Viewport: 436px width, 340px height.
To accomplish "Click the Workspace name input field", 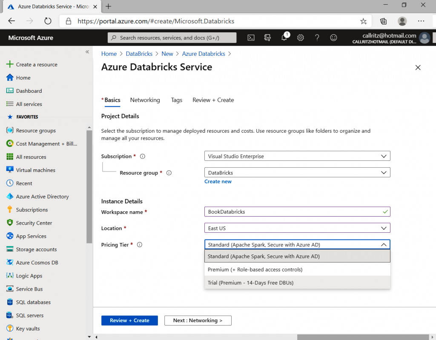I will [294, 211].
